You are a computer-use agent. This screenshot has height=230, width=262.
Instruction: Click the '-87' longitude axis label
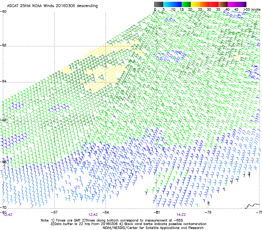click(x=54, y=212)
